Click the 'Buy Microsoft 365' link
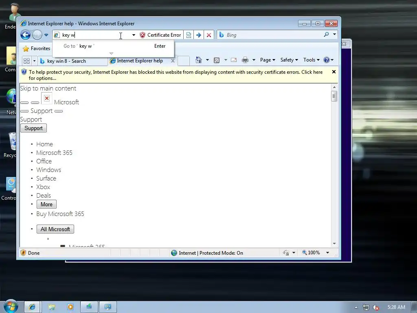The image size is (417, 313). (60, 214)
